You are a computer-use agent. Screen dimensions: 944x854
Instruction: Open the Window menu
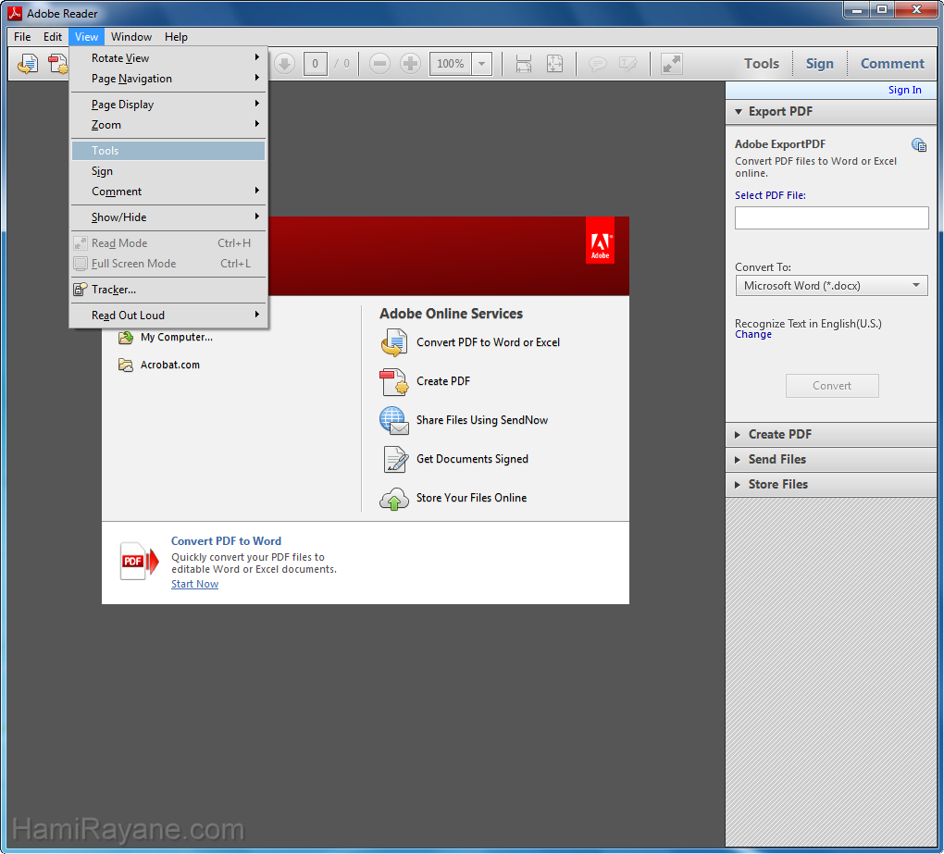pos(131,37)
